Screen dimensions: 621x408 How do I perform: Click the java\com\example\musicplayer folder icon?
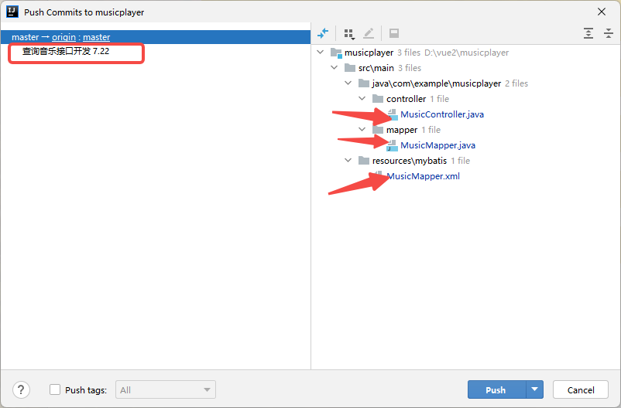364,83
